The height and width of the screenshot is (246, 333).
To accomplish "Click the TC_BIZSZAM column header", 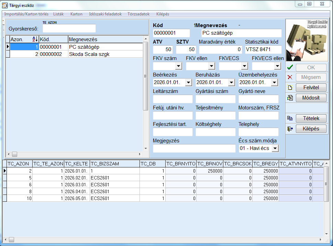I will [115, 164].
